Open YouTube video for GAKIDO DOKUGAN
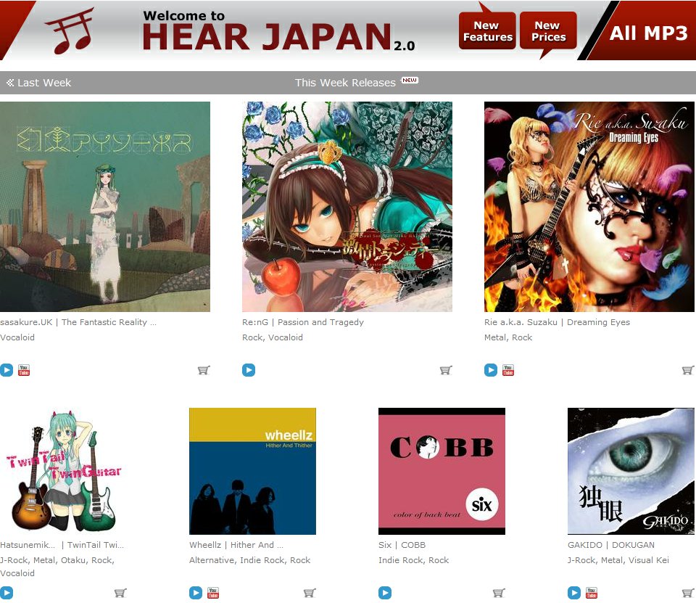 [592, 593]
